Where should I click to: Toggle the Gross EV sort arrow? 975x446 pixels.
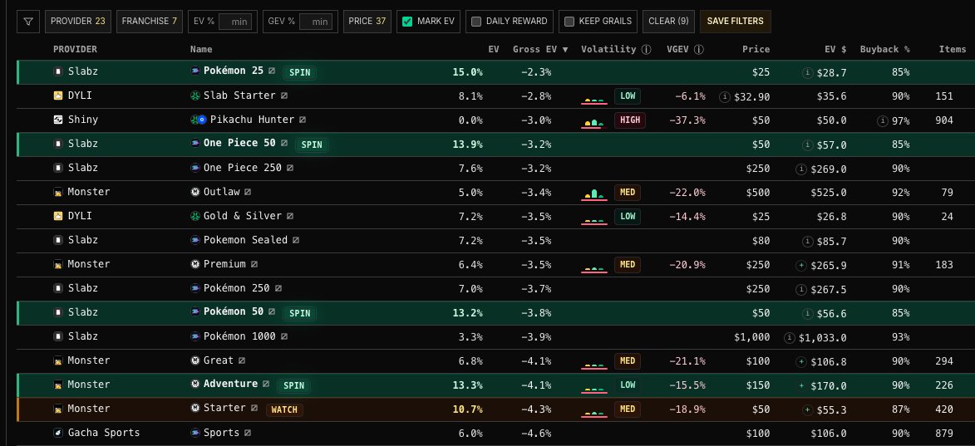point(565,50)
